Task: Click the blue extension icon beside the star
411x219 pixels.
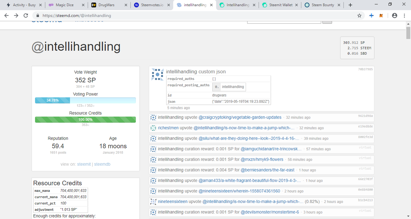Action: (x=371, y=15)
